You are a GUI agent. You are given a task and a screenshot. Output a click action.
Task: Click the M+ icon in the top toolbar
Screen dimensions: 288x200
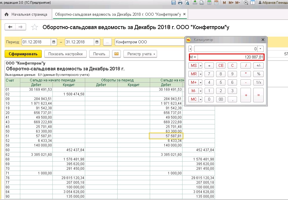pyautogui.click(x=231, y=3)
